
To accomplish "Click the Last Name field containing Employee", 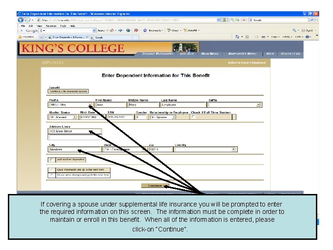I will coord(184,105).
